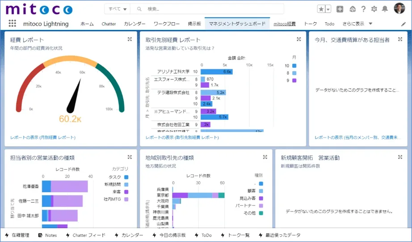Image resolution: width=412 pixels, height=242 pixels.
Task: Open the 最近使ったデータ utility item
Action: [x=280, y=235]
